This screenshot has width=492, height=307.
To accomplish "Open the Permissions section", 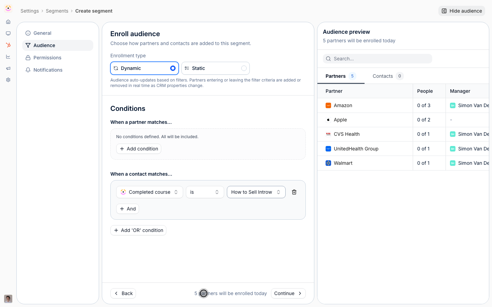I will [58, 58].
